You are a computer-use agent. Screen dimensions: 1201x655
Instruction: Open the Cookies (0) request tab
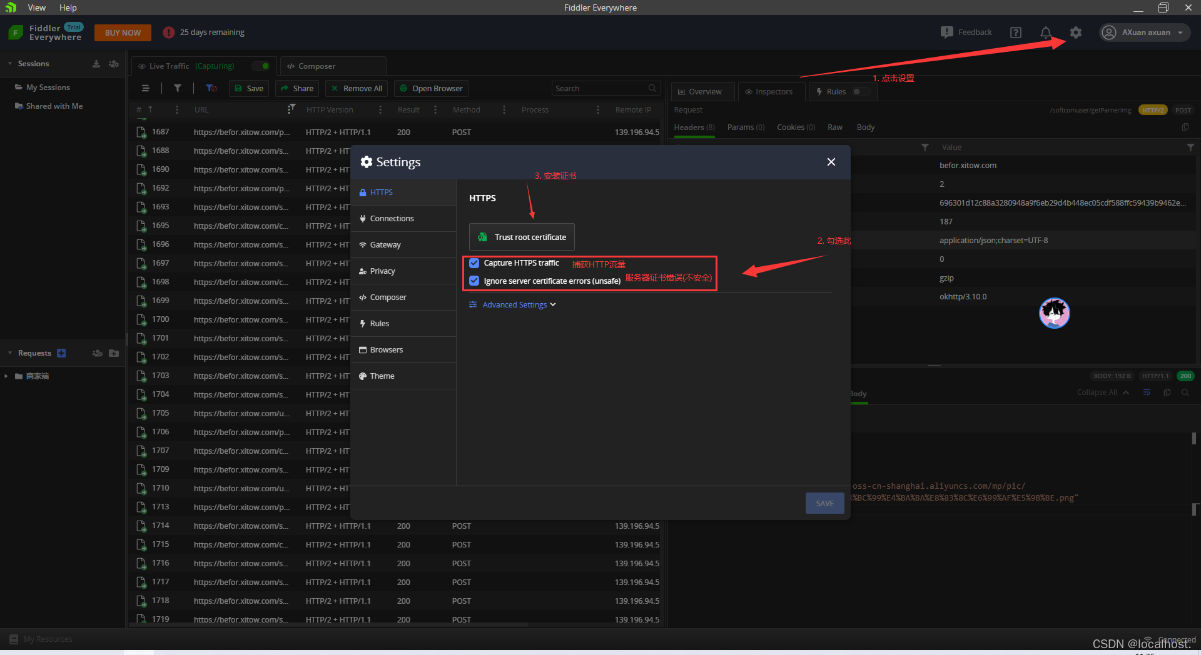(796, 127)
